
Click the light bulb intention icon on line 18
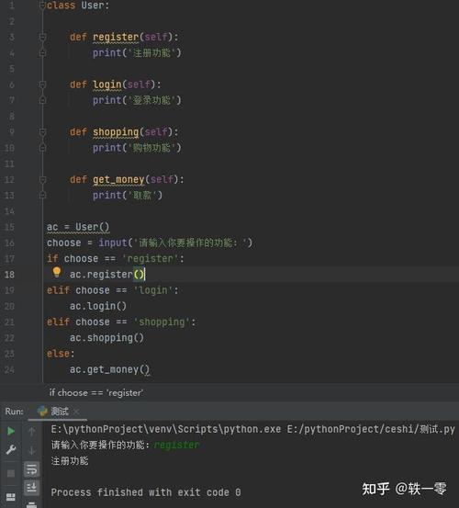point(57,273)
